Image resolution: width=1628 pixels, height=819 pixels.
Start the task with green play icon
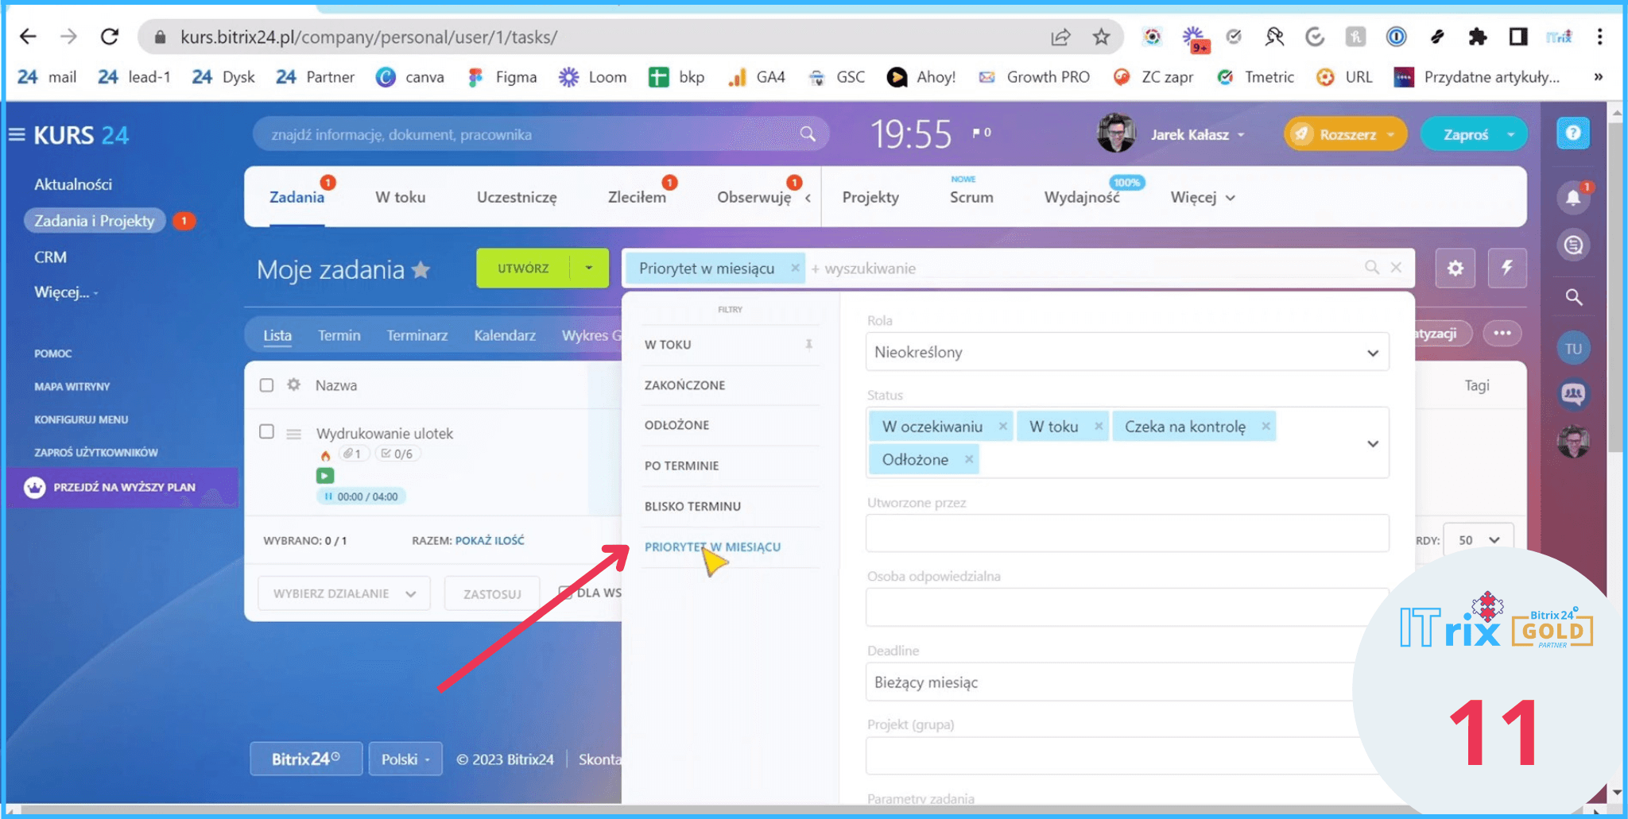click(x=325, y=476)
